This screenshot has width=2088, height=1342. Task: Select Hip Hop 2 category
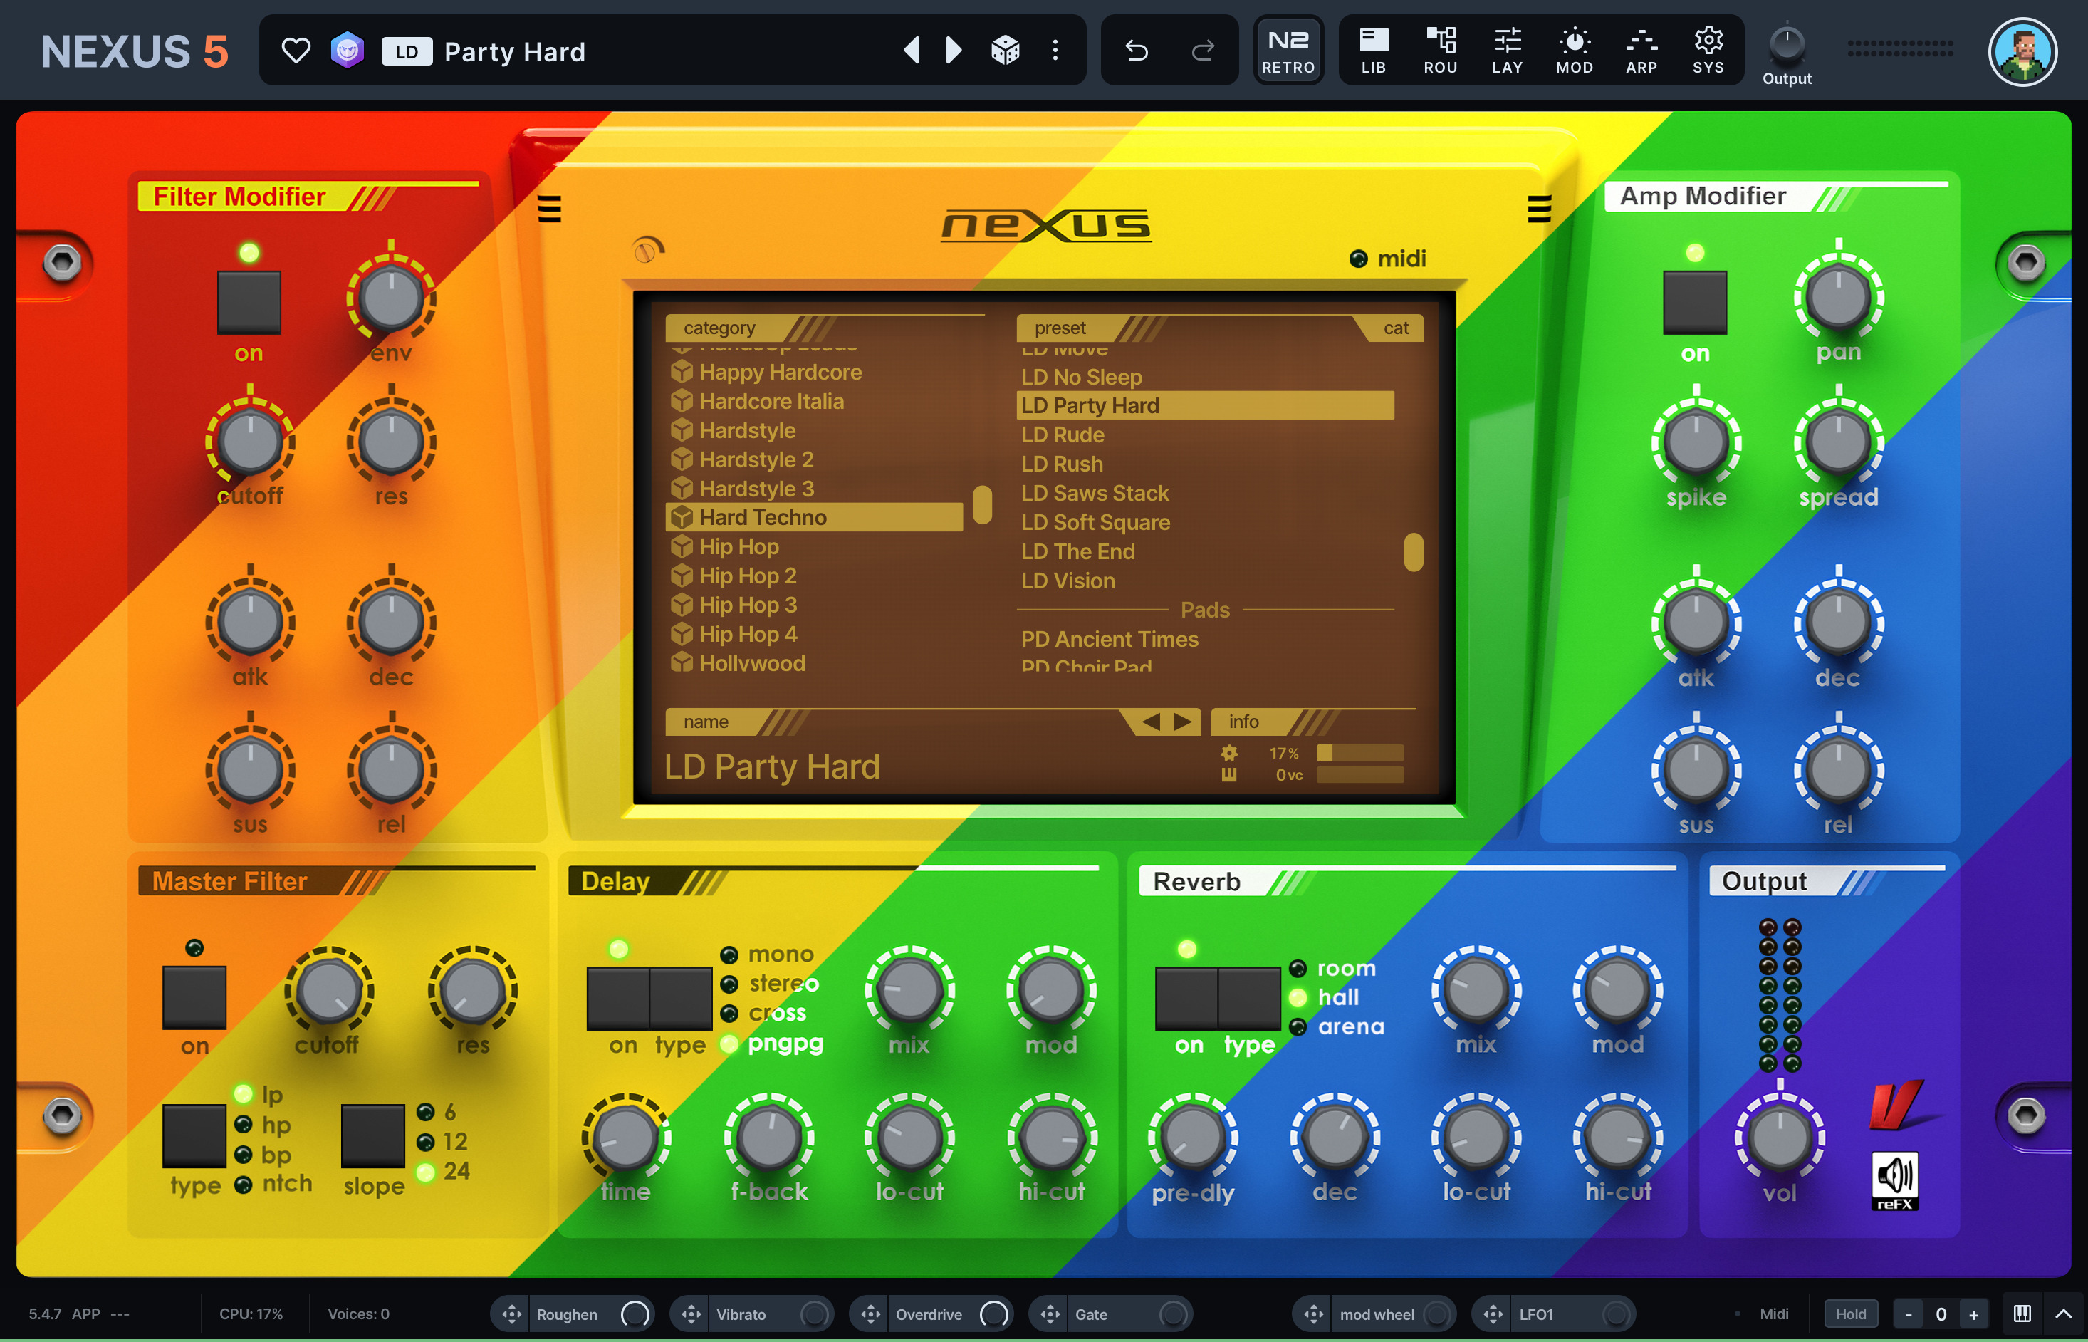click(x=746, y=576)
